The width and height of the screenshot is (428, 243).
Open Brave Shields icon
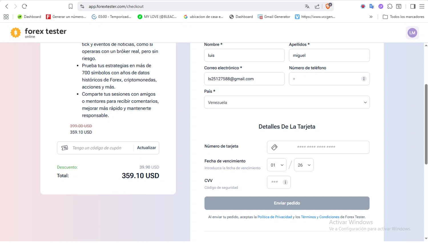click(x=328, y=6)
